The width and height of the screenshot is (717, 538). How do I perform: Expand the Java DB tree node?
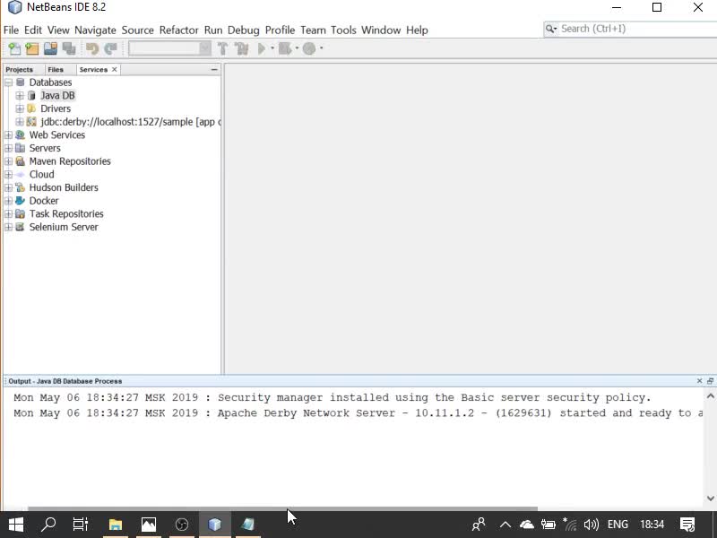tap(20, 96)
